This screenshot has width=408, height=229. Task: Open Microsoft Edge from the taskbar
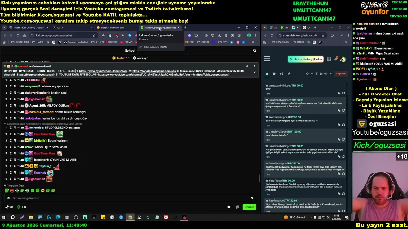pyautogui.click(x=58, y=218)
